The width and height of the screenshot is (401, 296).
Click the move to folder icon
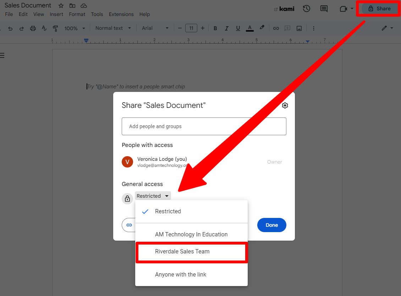(72, 5)
